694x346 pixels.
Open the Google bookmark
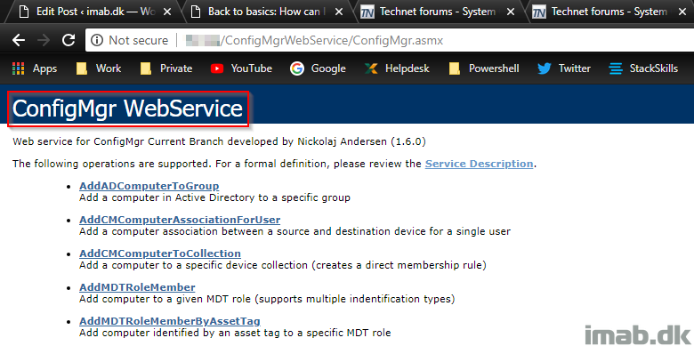point(318,68)
